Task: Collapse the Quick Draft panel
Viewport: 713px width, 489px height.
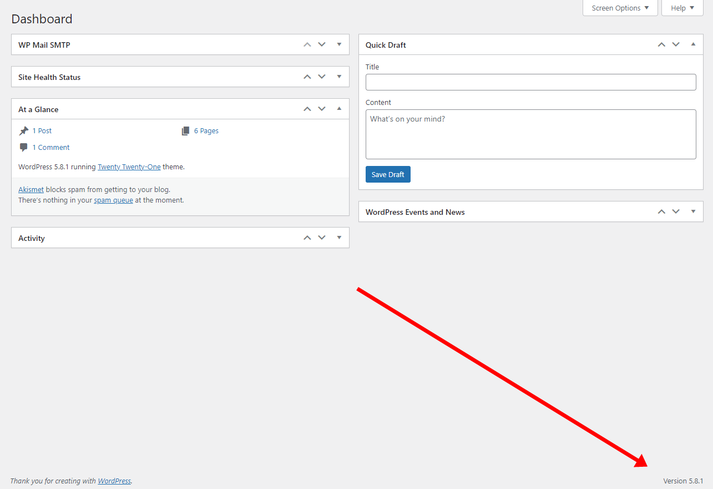Action: click(693, 44)
